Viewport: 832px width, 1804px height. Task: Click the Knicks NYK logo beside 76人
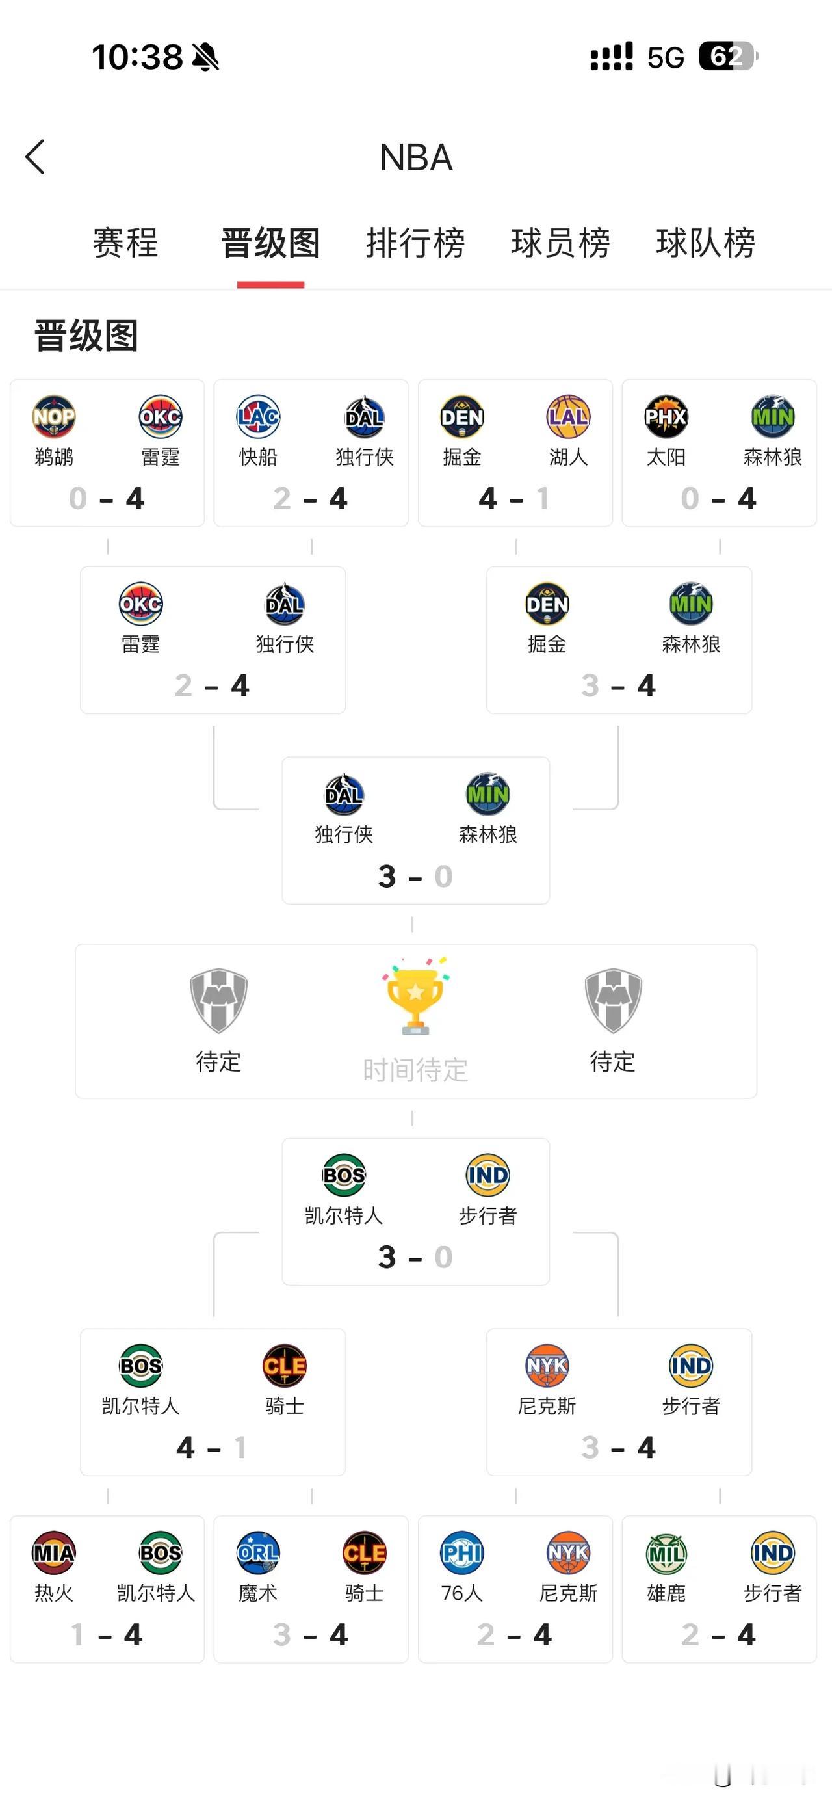pos(569,1554)
